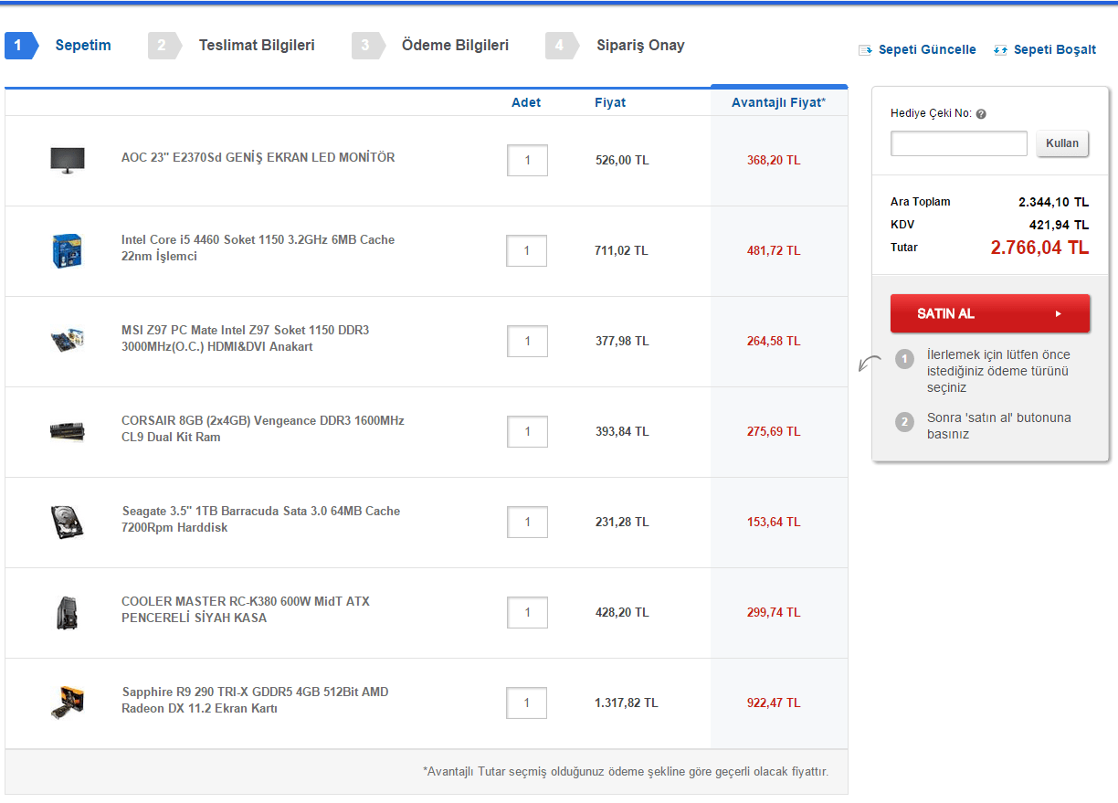Click quantity box for Seagate Harddisk

point(527,522)
